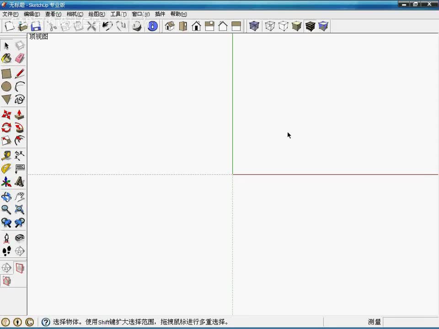This screenshot has height=329, width=439.
Task: Select the Look Around eye tool
Action: [20, 238]
